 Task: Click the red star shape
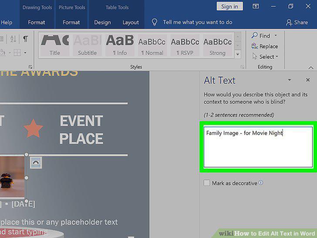pos(33,128)
